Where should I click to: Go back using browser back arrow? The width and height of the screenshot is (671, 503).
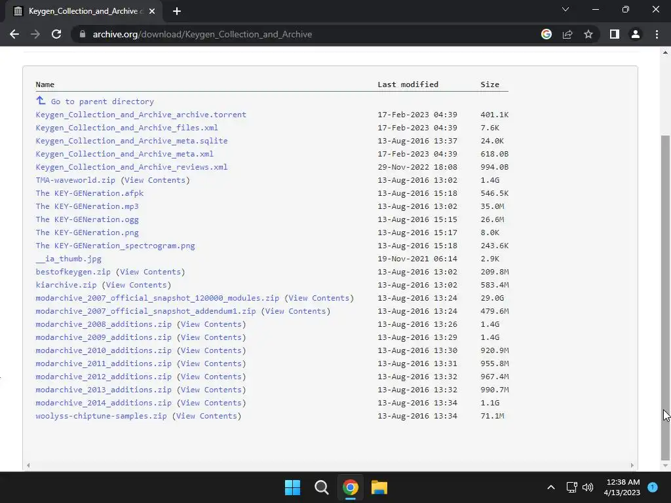click(14, 34)
